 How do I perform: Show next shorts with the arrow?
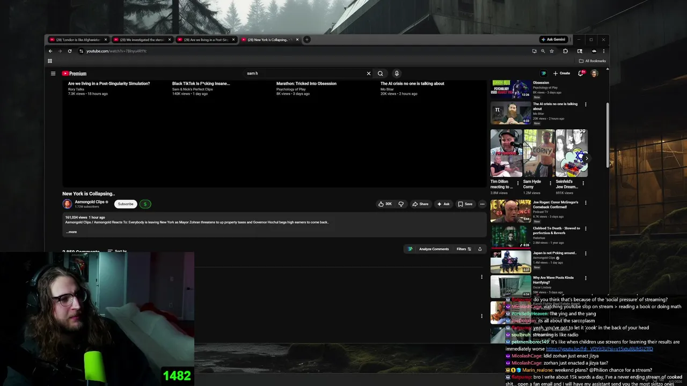586,158
